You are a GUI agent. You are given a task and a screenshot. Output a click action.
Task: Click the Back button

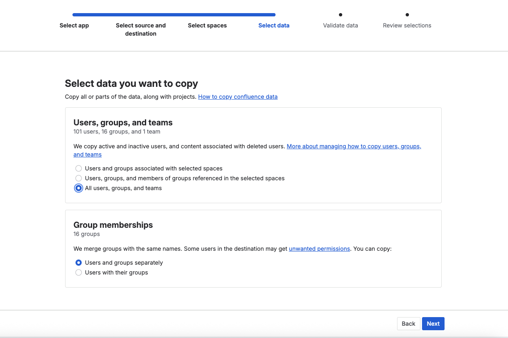coord(408,323)
